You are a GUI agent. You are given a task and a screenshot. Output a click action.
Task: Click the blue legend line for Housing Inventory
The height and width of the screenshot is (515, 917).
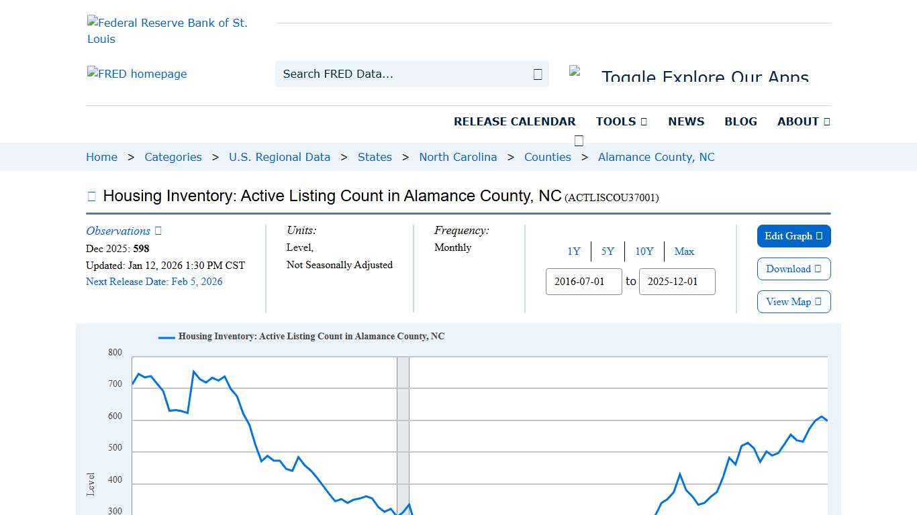click(165, 337)
